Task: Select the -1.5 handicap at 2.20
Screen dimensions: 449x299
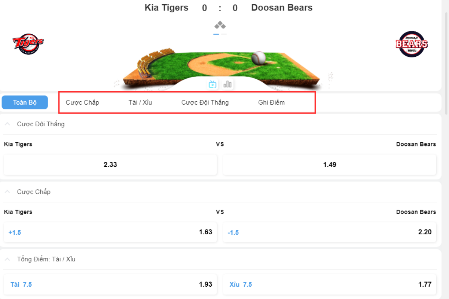Action: [x=330, y=232]
